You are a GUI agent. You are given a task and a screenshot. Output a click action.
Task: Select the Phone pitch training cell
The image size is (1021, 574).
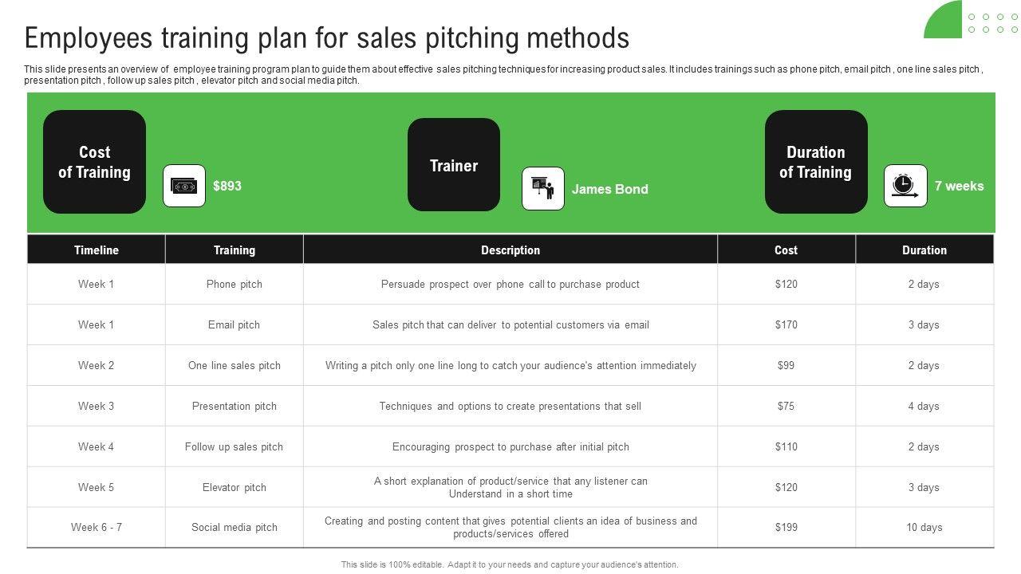234,284
